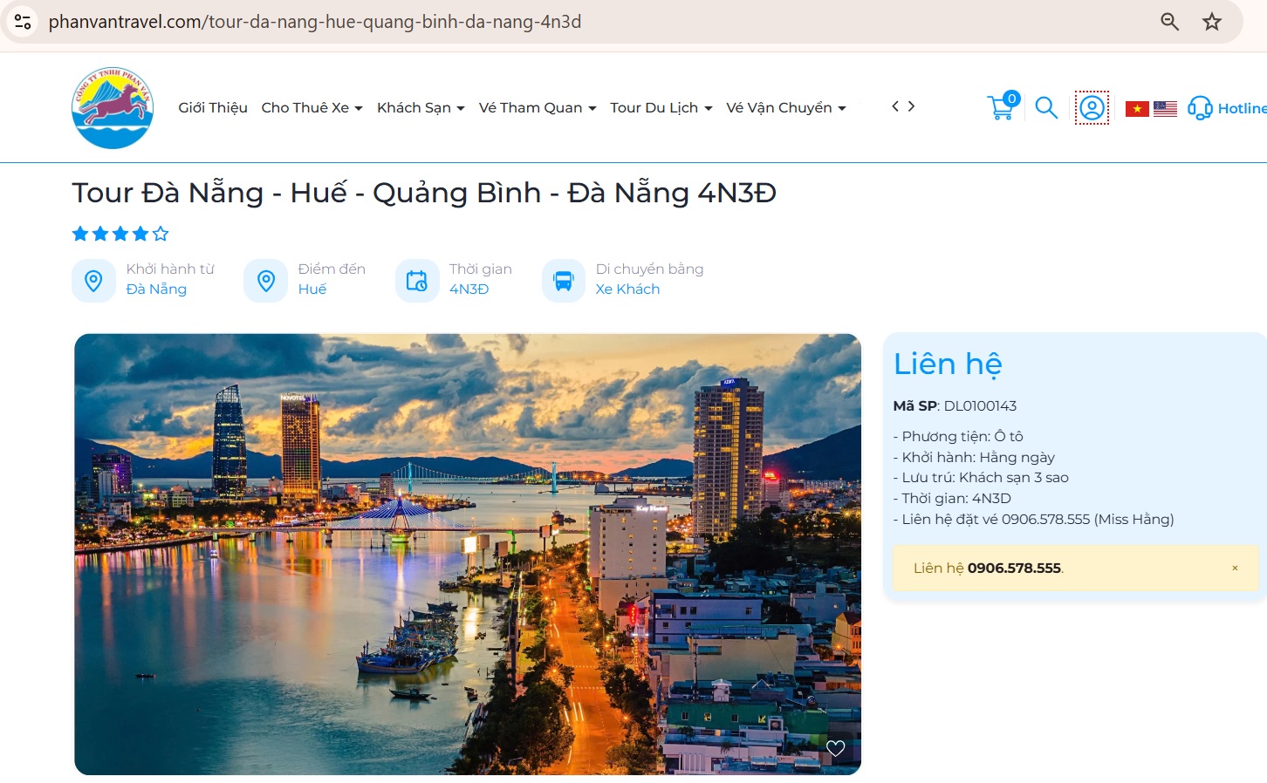Open browser zoom magnifier in address bar
The height and width of the screenshot is (783, 1267).
tap(1169, 22)
